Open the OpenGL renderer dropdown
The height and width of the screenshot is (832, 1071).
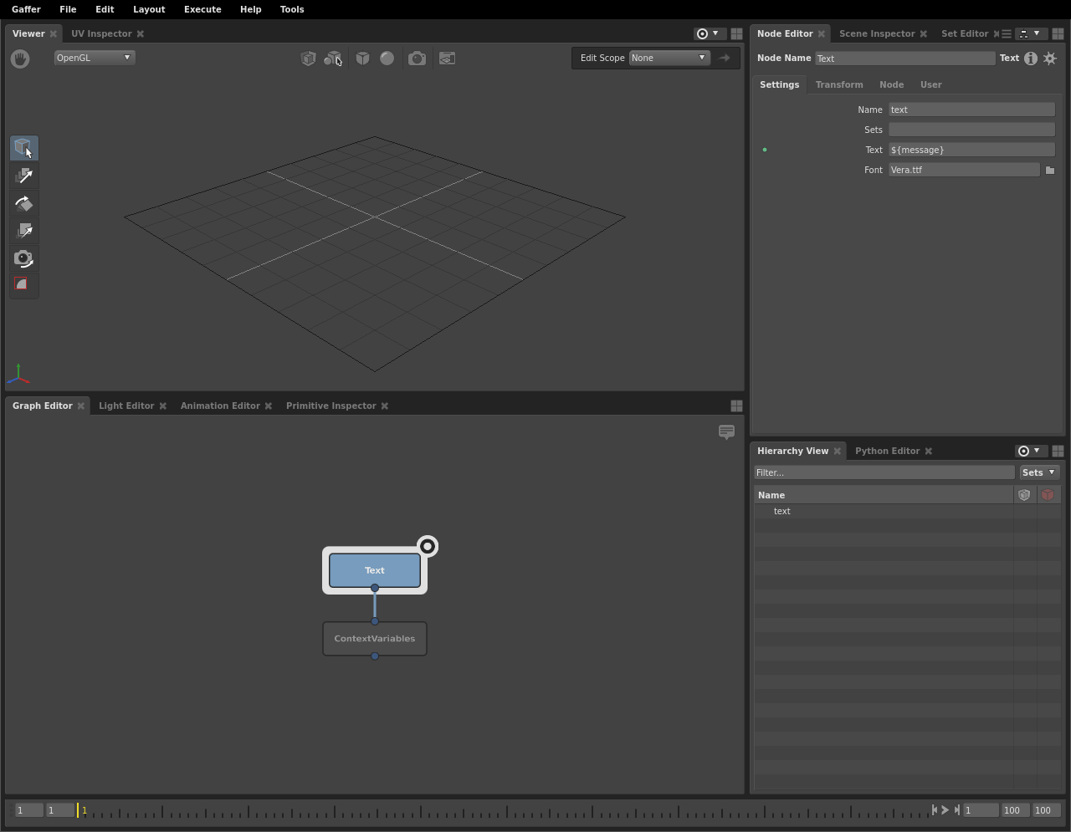(94, 58)
